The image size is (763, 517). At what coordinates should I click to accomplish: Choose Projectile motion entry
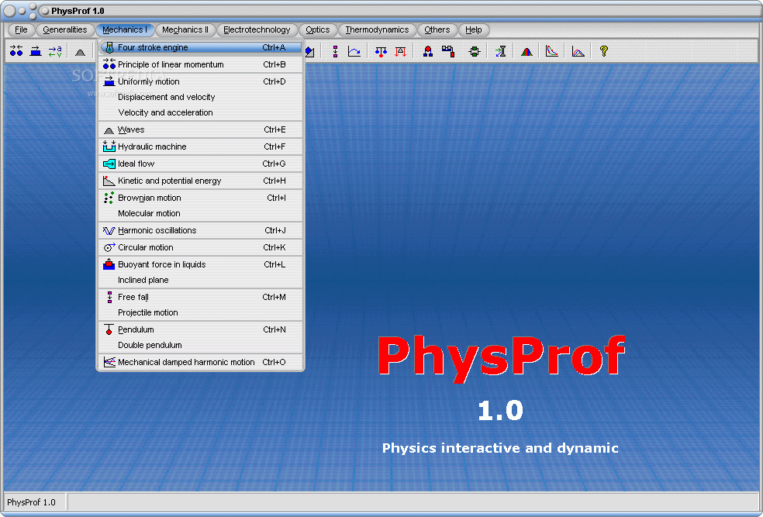pos(201,312)
